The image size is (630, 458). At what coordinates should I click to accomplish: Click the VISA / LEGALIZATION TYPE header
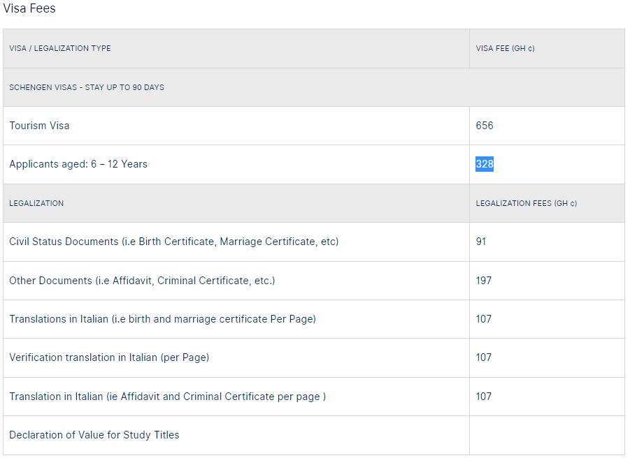60,48
